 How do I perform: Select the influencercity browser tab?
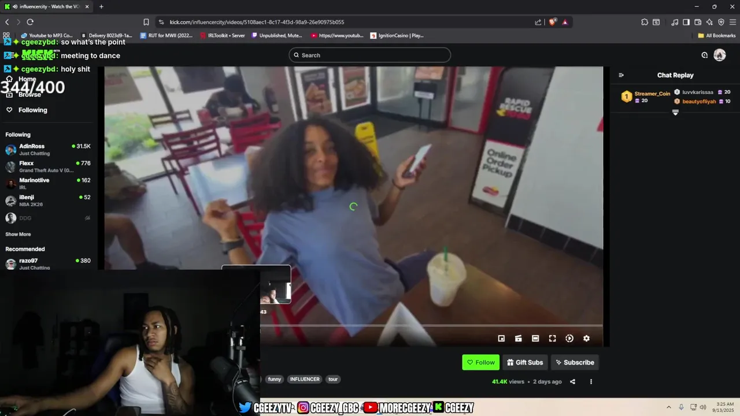point(47,6)
